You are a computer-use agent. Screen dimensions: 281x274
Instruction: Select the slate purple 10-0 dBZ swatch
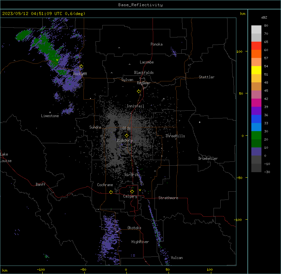[256, 152]
